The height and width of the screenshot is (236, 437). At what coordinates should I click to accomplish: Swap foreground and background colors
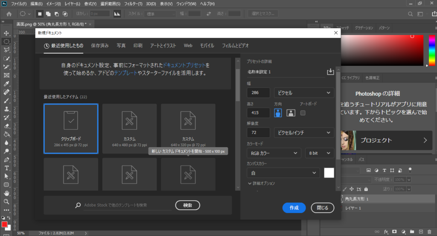[x=9, y=218]
